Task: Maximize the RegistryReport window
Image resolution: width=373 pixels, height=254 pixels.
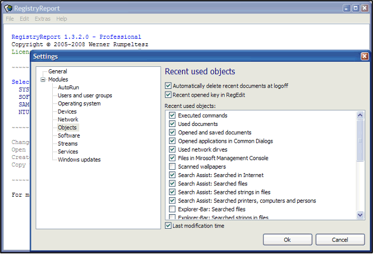Action: click(356, 8)
